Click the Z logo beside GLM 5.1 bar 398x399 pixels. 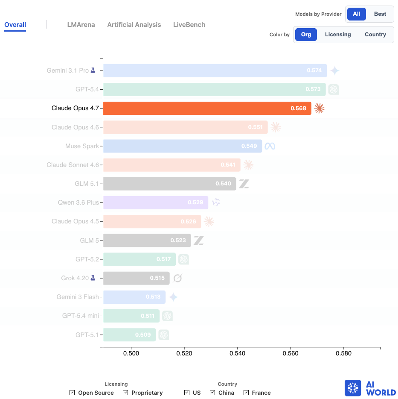coord(244,184)
